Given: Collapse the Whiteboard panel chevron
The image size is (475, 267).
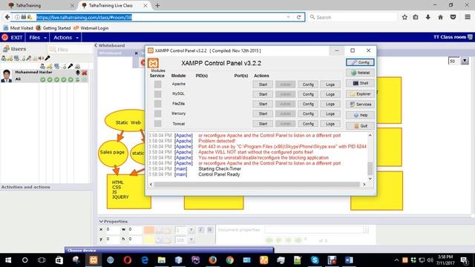Looking at the screenshot, I should pyautogui.click(x=96, y=45).
